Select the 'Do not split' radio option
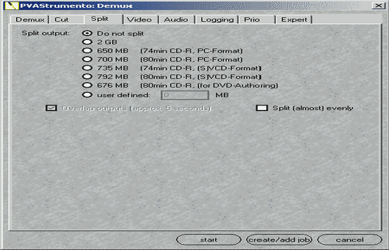Screen dimensions: 389x250 [86, 33]
